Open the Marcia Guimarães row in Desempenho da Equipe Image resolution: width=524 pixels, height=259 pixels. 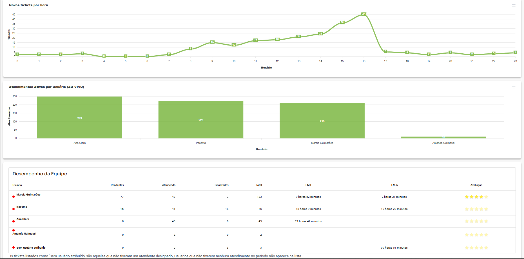pos(28,194)
